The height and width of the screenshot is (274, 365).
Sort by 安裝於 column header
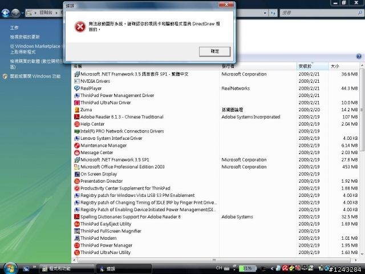pyautogui.click(x=313, y=66)
